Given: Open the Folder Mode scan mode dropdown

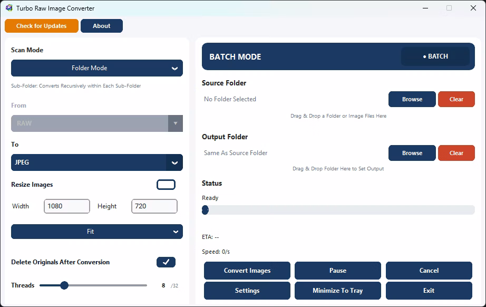Looking at the screenshot, I should (97, 68).
